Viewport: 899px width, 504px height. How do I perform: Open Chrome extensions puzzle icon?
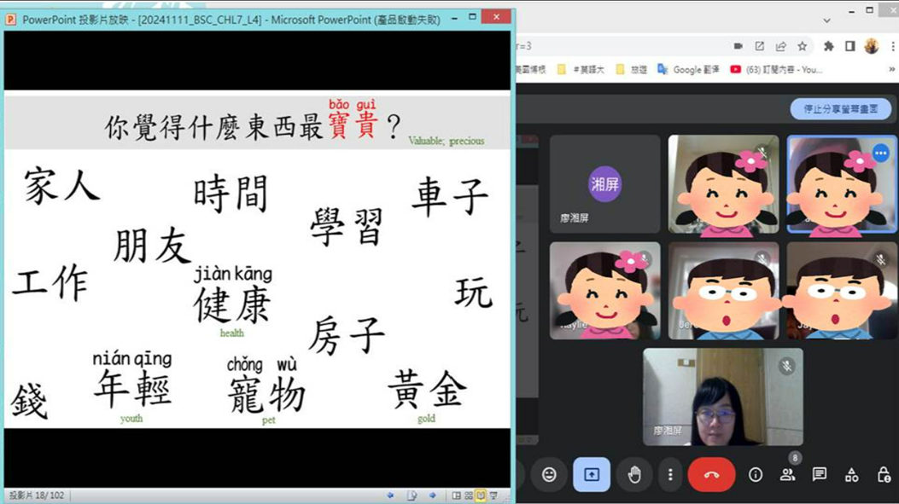830,46
